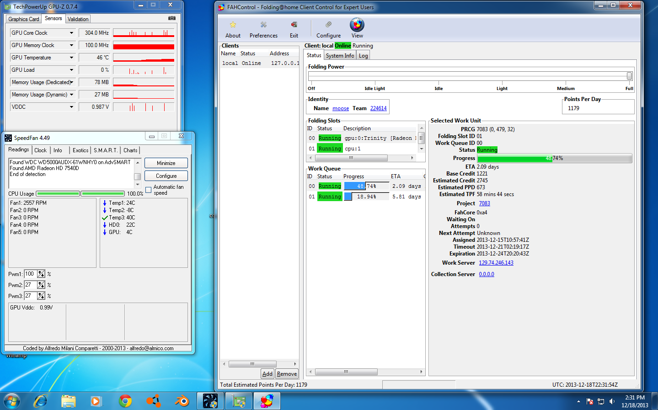658x410 pixels.
Task: Click the Folding Power slider handle
Action: (x=629, y=76)
